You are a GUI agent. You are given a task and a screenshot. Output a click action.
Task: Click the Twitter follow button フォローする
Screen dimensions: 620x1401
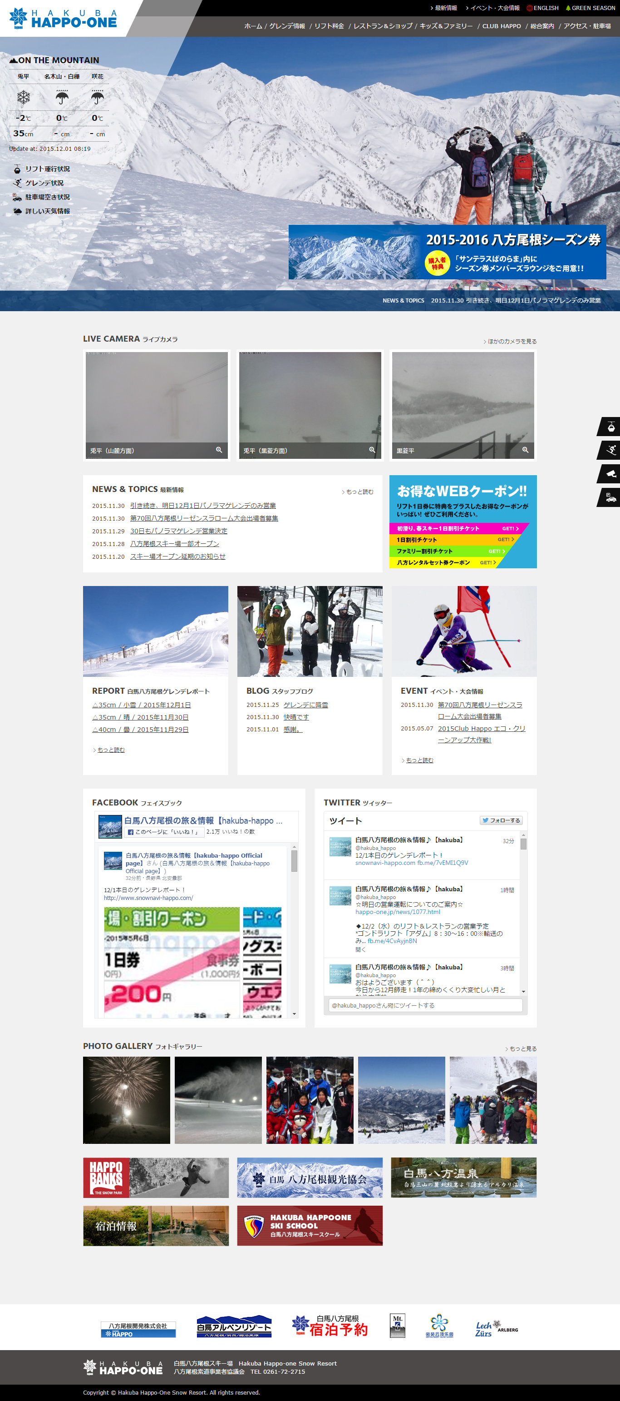[x=501, y=820]
